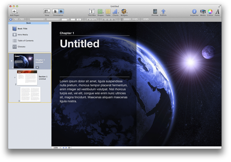Image resolution: width=231 pixels, height=162 pixels.
Task: Switch to landscape orientation
Action: [61, 11]
